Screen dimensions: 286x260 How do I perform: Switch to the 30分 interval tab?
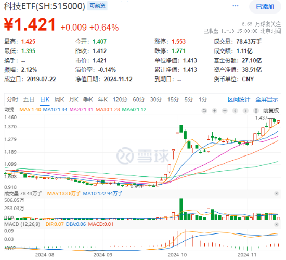[156, 99]
